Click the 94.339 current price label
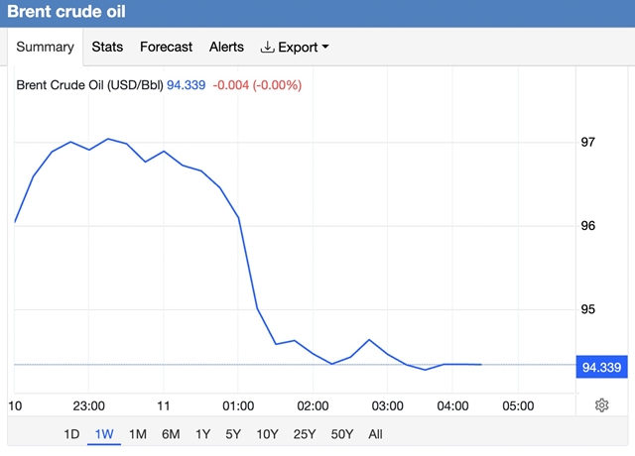Screen dimensions: 635x456 (601, 368)
